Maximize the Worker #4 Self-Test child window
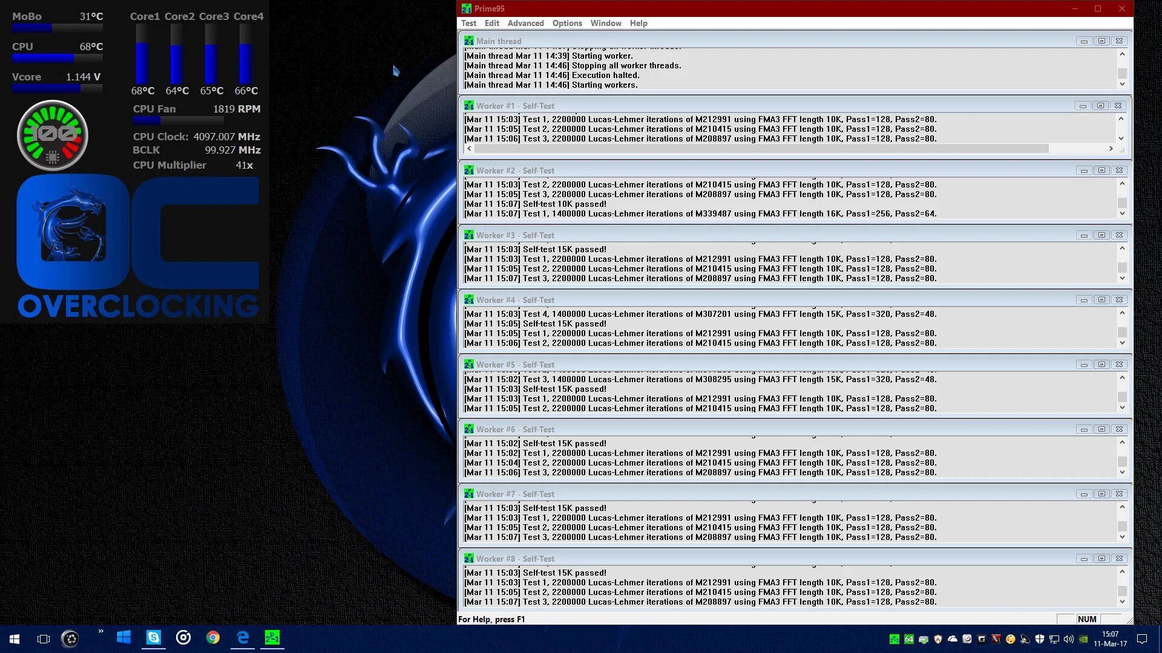The image size is (1162, 653). [1101, 300]
